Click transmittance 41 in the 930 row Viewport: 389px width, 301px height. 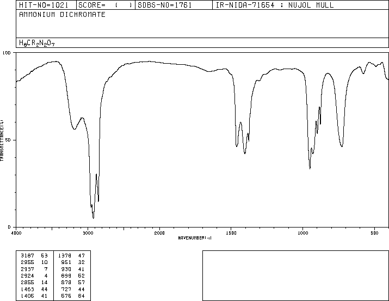(x=82, y=269)
